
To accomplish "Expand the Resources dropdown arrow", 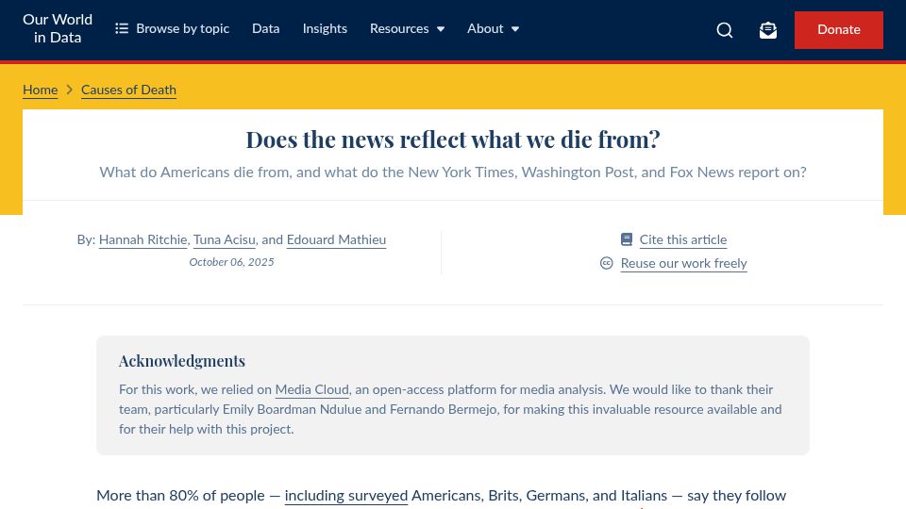I will (441, 29).
